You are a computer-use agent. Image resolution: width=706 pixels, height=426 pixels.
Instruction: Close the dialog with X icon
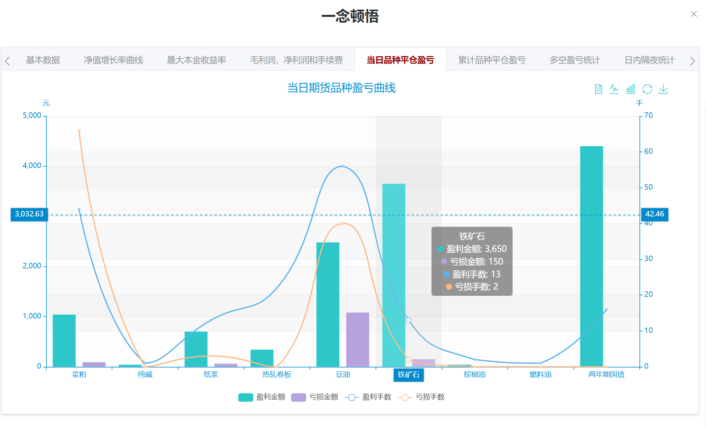694,14
